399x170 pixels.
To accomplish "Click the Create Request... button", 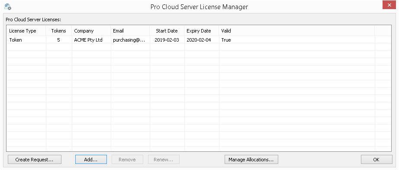I will [35, 160].
